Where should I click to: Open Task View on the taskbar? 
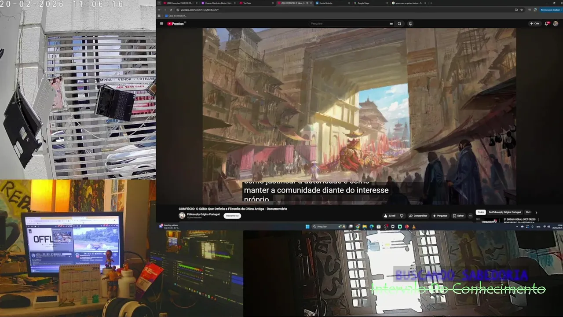pyautogui.click(x=351, y=226)
